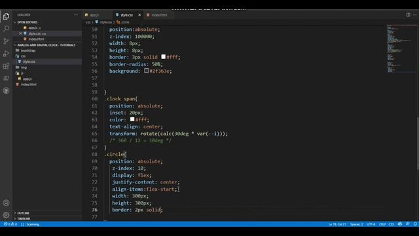Click errors and warnings count in status bar
This screenshot has height=236, width=419.
click(10, 224)
